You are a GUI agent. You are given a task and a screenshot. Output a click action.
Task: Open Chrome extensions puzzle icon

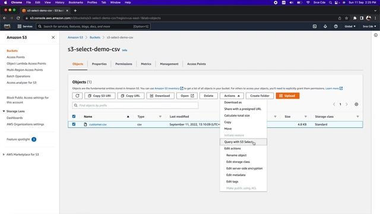[x=355, y=18]
